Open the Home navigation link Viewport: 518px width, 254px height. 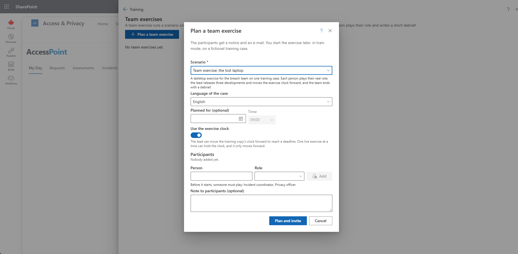(x=103, y=24)
